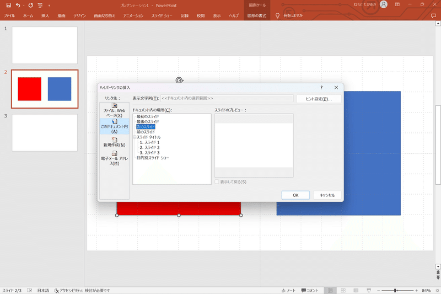Open the 校閲 ribbon tab

[x=201, y=16]
